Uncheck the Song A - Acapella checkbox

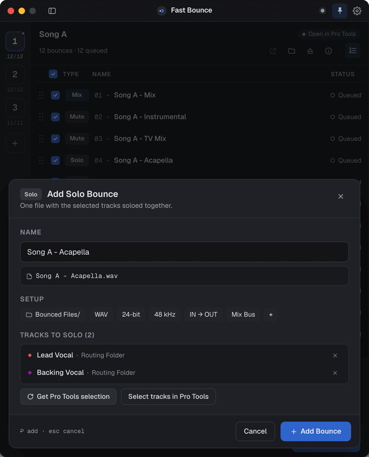[x=55, y=160]
